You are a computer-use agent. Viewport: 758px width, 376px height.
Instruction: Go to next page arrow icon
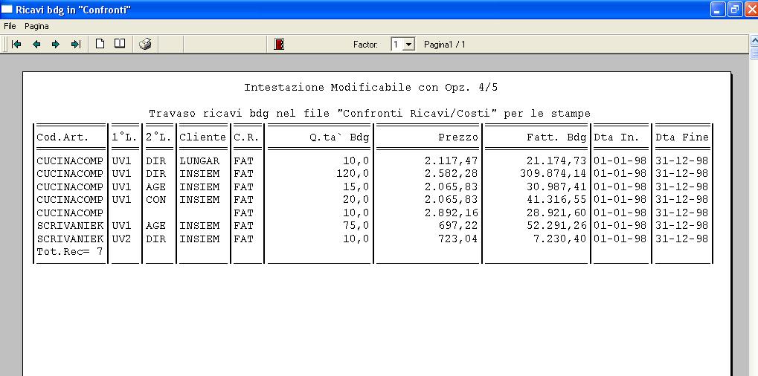(x=56, y=45)
